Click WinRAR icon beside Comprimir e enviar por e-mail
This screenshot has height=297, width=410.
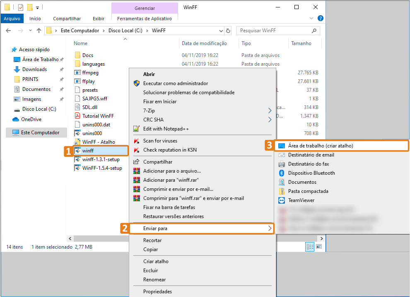tap(137, 189)
